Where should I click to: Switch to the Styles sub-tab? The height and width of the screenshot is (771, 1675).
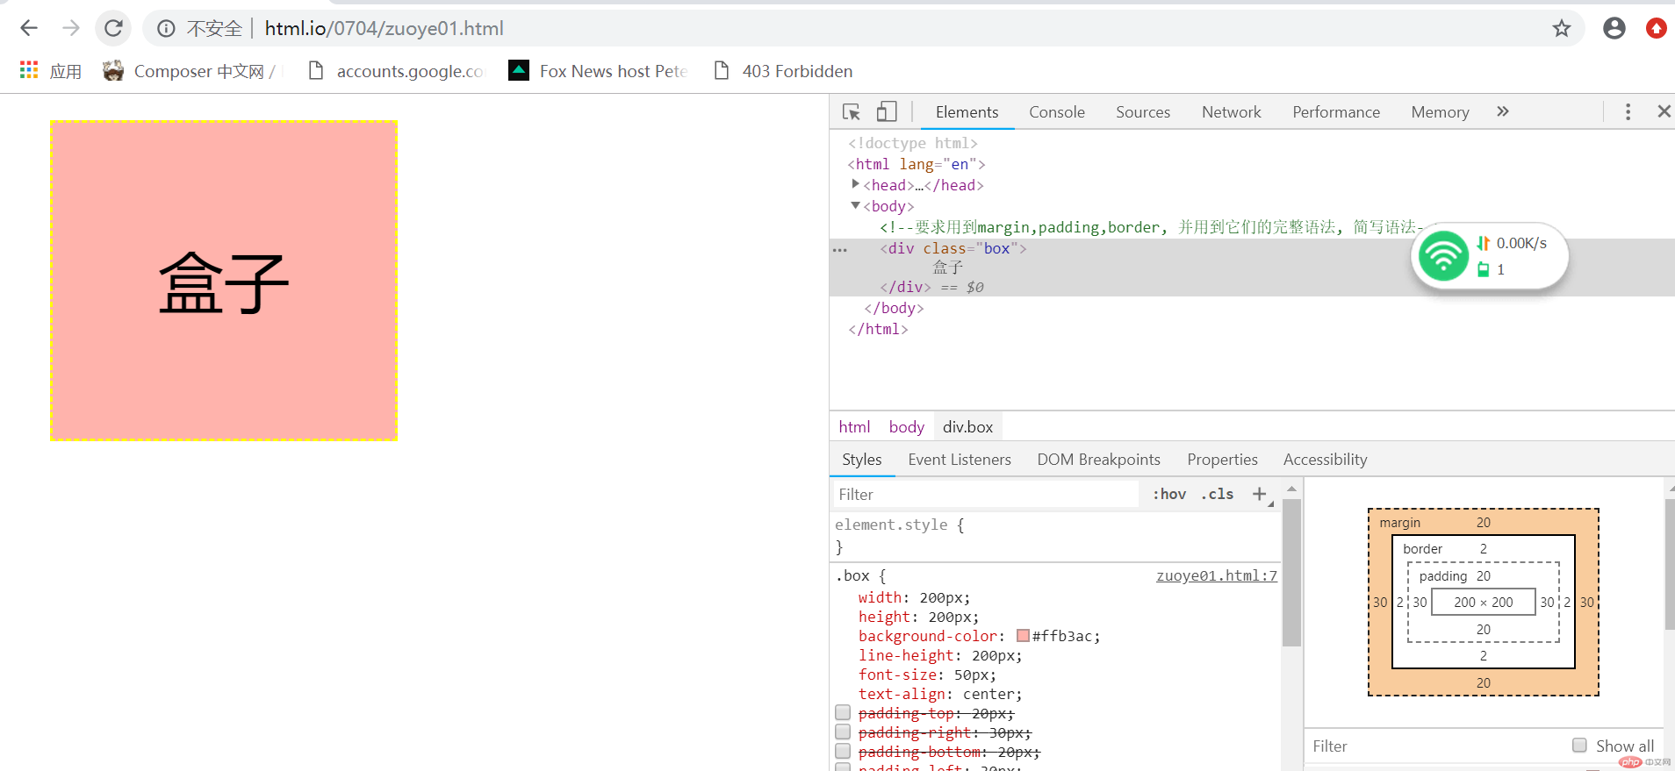click(x=862, y=460)
